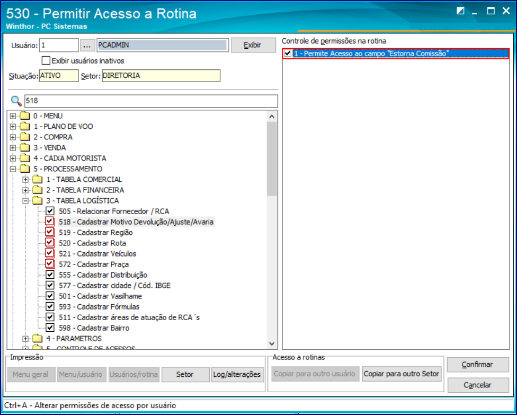Click the routine search field containing 518
This screenshot has height=415, width=517.
click(x=151, y=101)
